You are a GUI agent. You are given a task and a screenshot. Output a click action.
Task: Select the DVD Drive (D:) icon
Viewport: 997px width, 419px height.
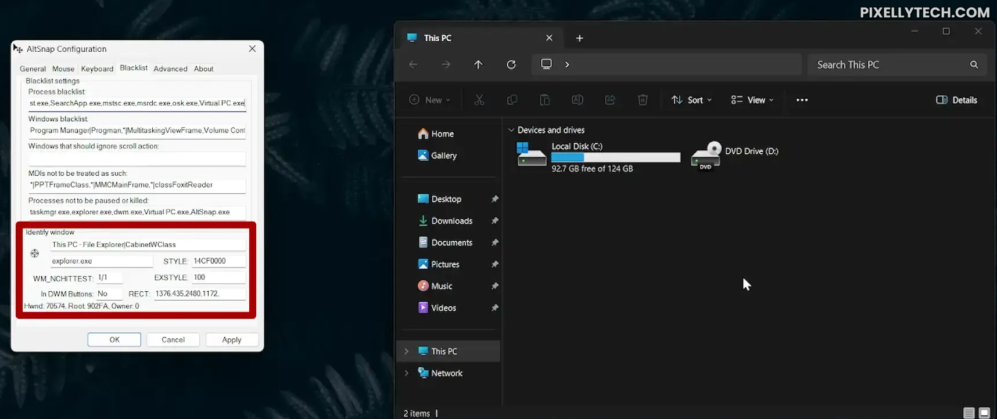[706, 156]
